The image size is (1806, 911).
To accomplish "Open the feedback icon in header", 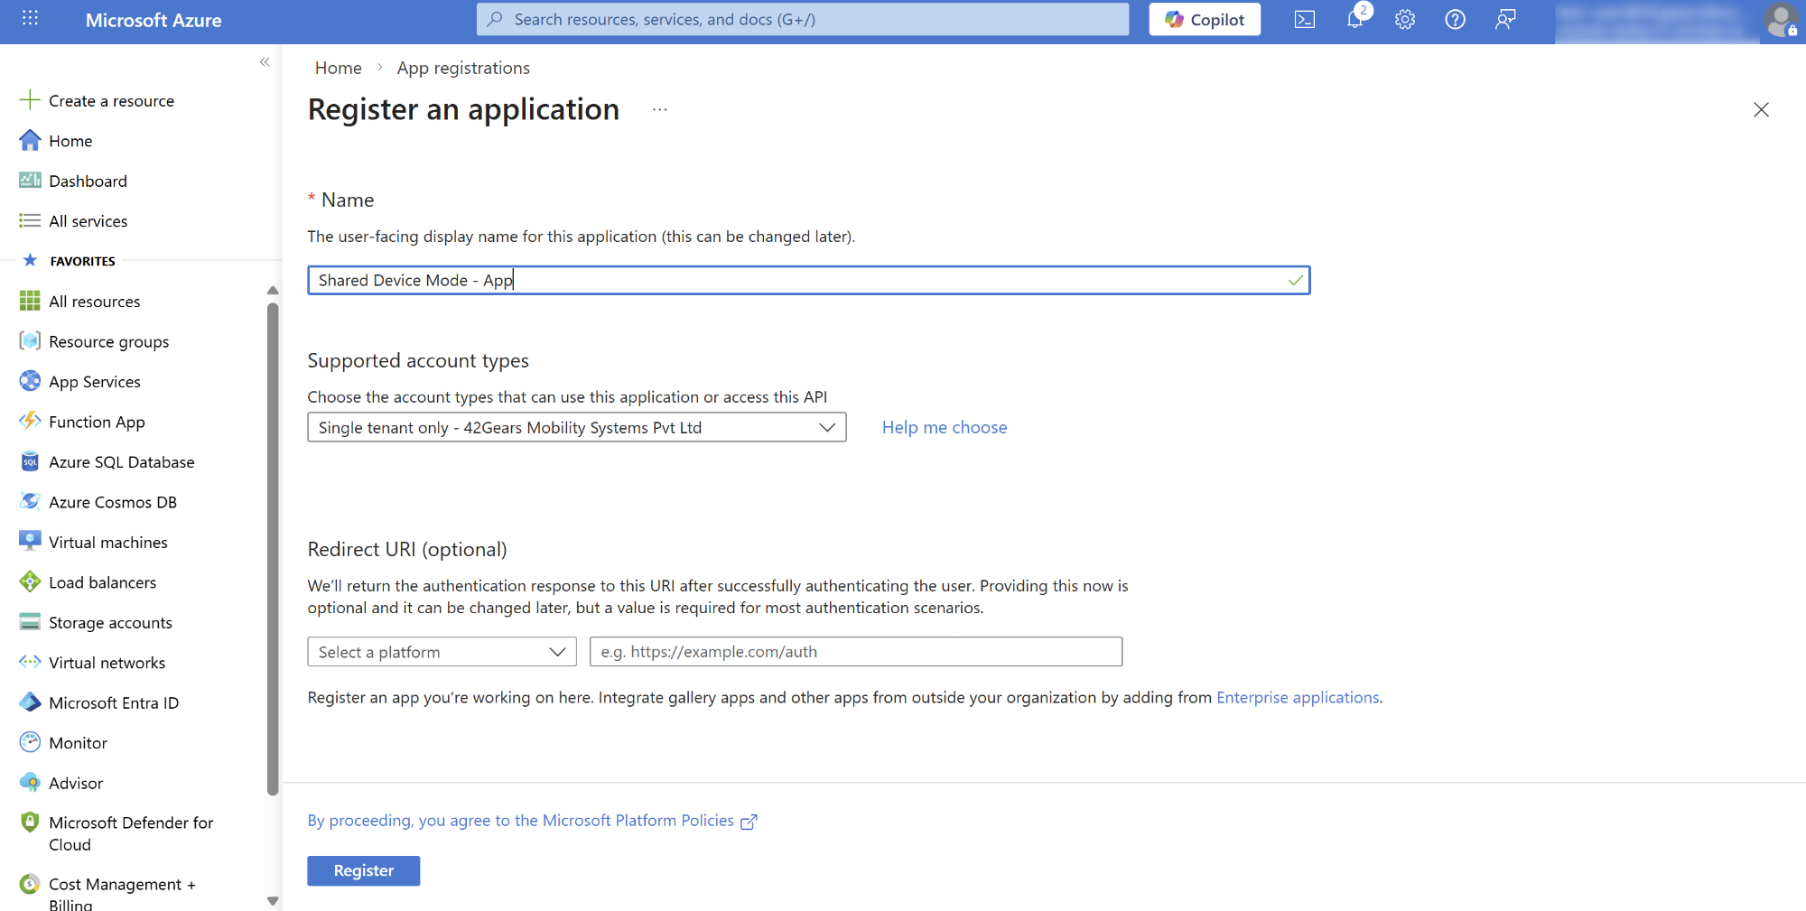I will pyautogui.click(x=1504, y=20).
